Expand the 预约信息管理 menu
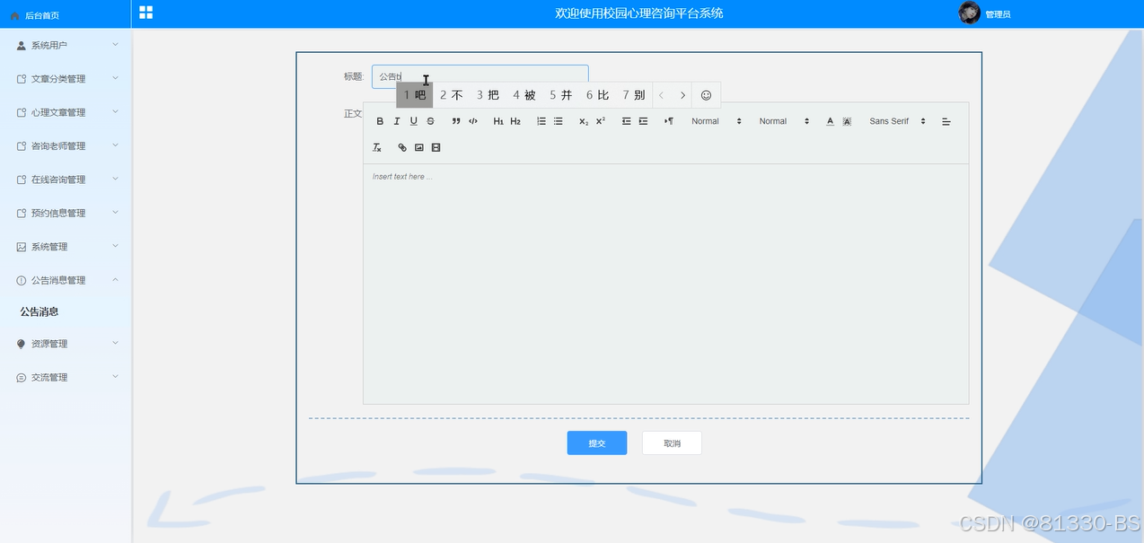The image size is (1144, 543). tap(66, 214)
